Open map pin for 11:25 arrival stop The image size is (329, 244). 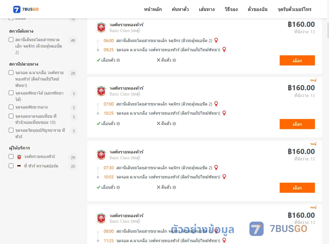(224, 240)
